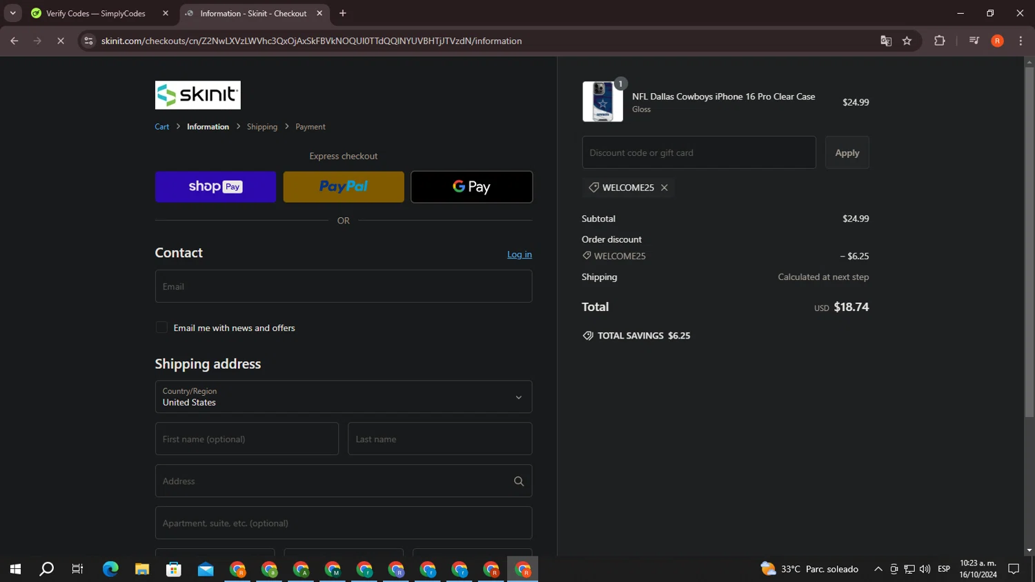Open the Chrome extensions menu
1035x582 pixels.
click(939, 41)
